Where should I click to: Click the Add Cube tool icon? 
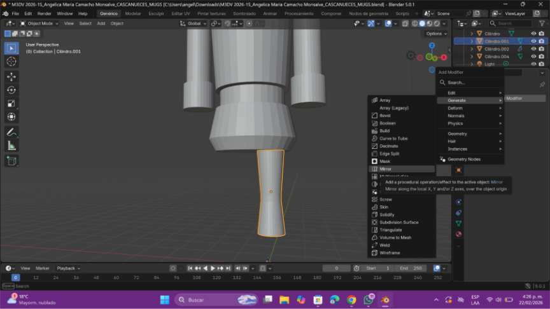click(x=11, y=161)
